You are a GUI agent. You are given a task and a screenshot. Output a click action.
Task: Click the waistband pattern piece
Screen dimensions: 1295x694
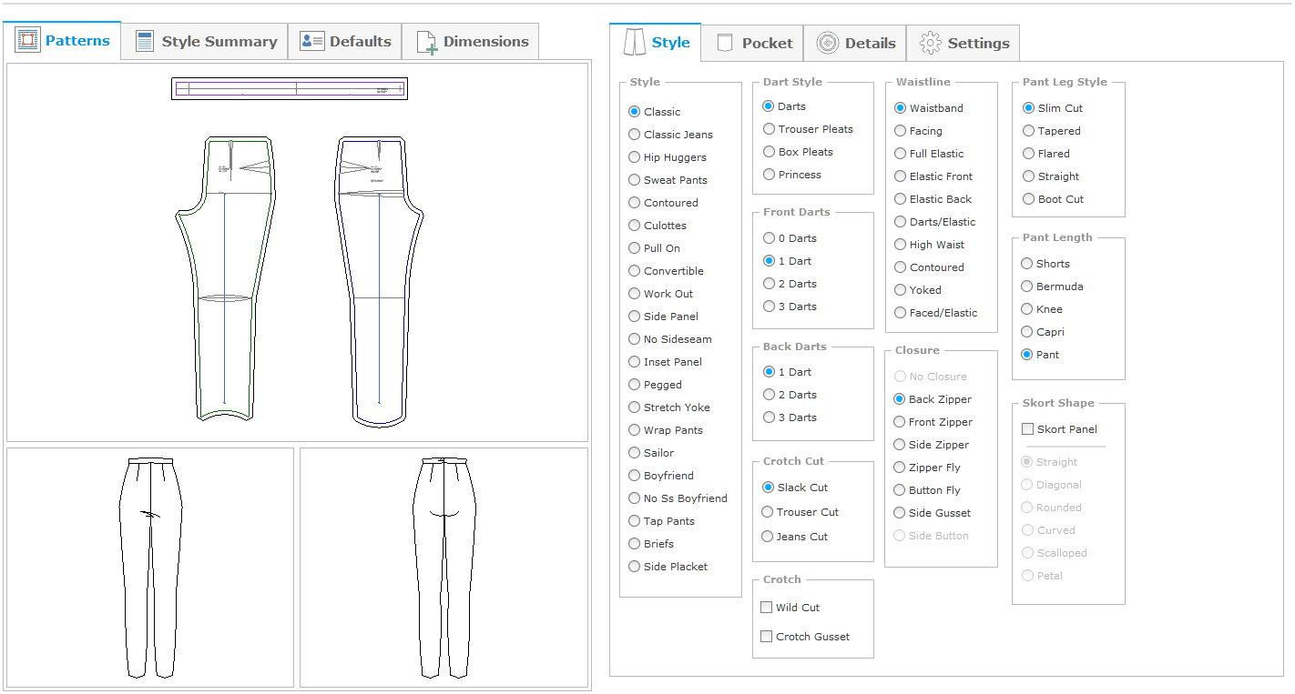pos(290,88)
